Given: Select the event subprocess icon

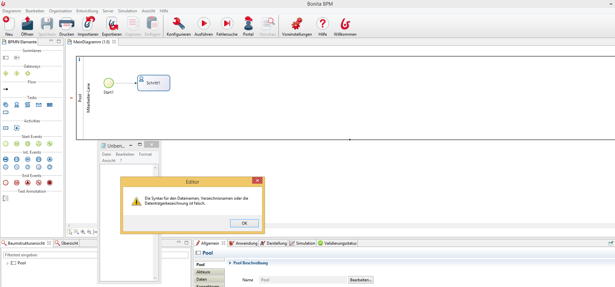Looking at the screenshot, I should [x=17, y=128].
